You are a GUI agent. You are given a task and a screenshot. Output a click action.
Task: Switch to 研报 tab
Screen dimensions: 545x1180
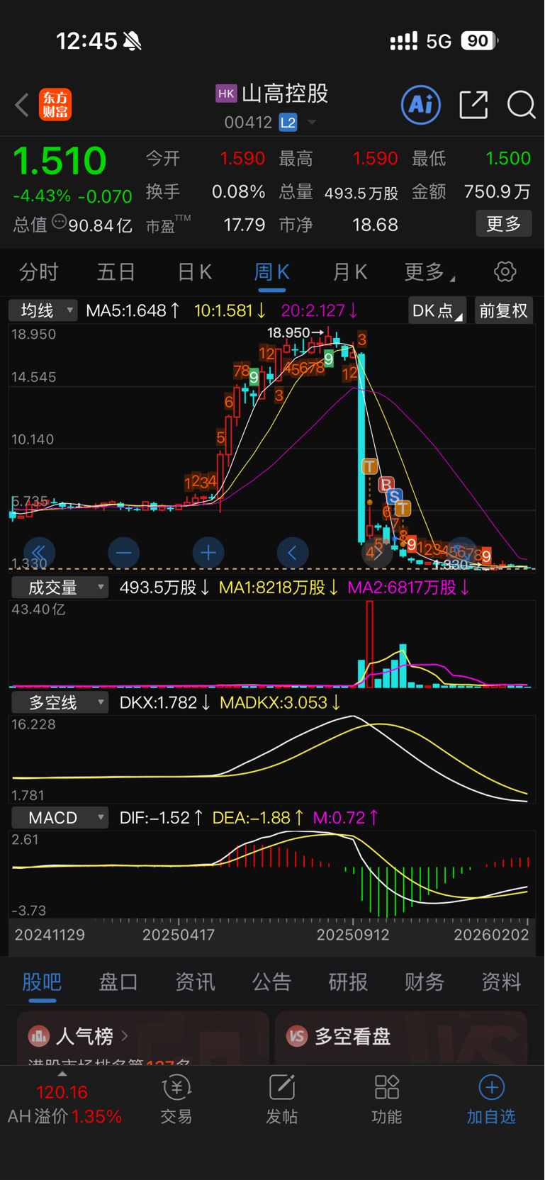tap(348, 982)
